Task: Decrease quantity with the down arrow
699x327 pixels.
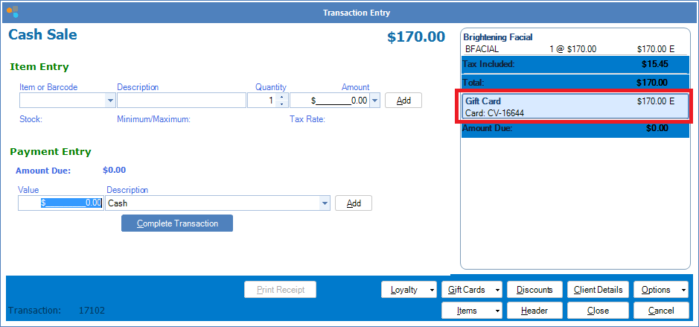Action: point(281,104)
